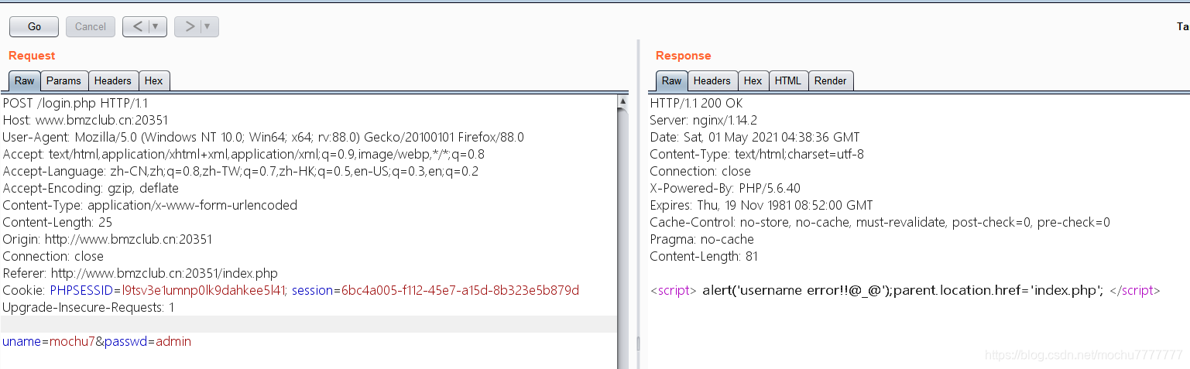Go back to the previous request in history

(x=137, y=26)
